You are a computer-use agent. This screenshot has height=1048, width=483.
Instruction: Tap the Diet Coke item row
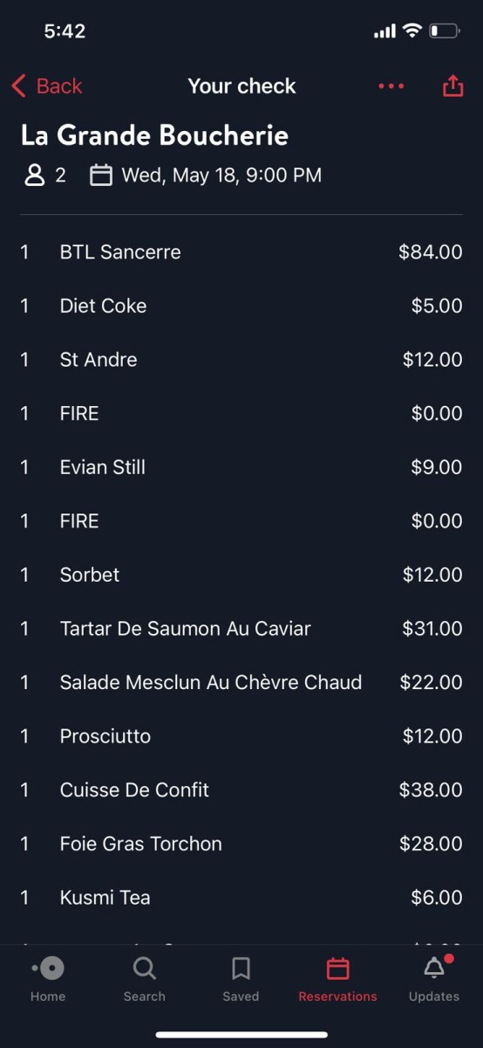[241, 306]
